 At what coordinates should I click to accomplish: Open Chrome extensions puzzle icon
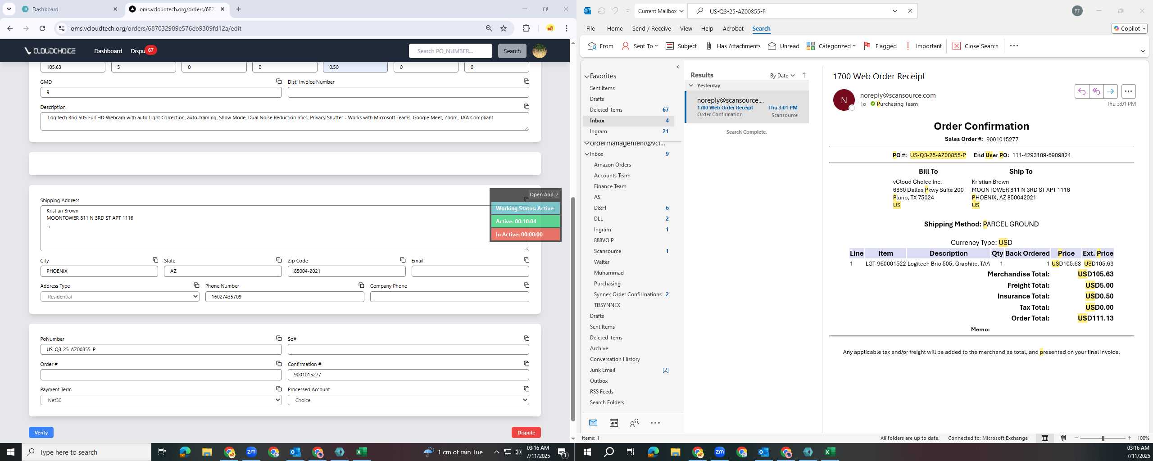(526, 28)
